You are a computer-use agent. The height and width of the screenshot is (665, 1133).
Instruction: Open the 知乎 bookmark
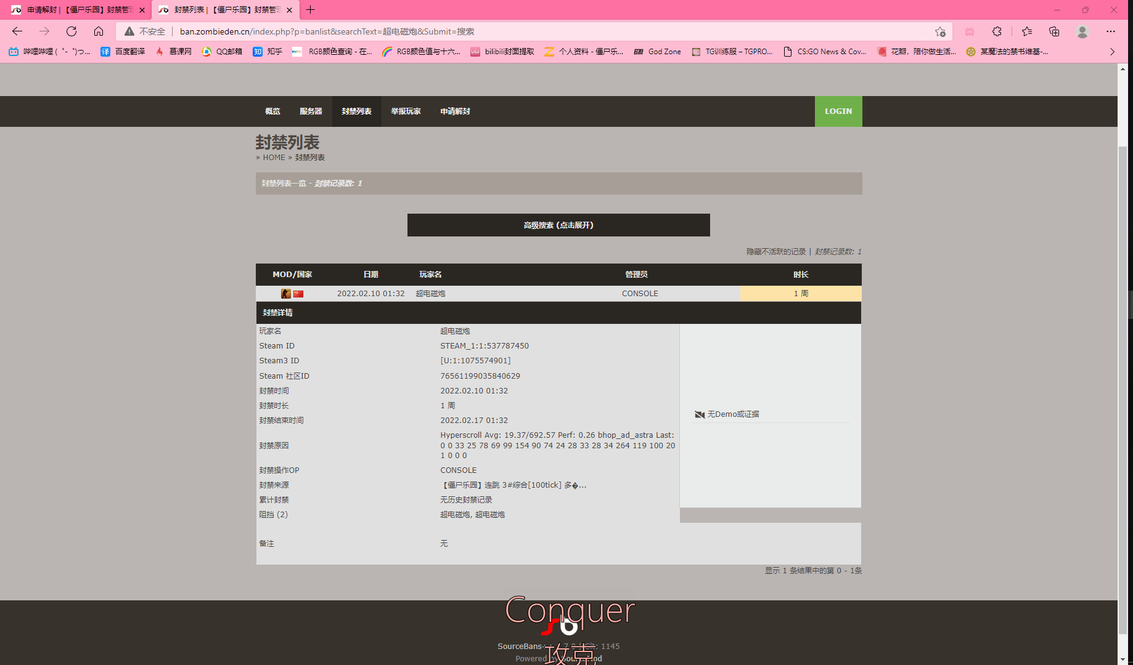click(x=268, y=52)
